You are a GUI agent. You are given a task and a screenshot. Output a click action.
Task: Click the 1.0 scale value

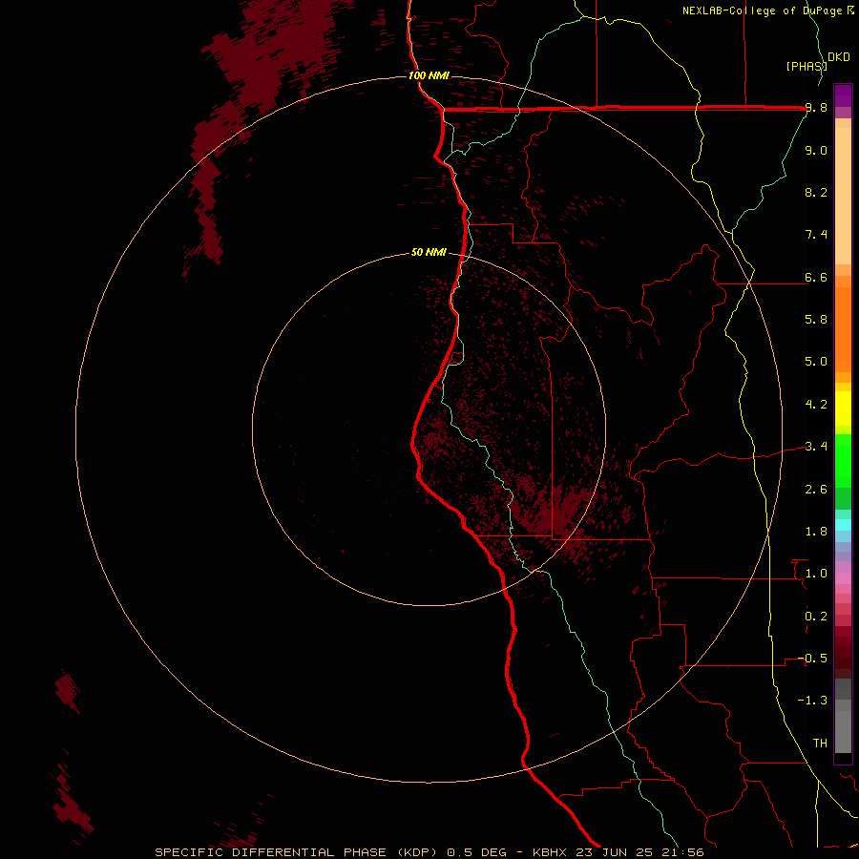pyautogui.click(x=816, y=574)
